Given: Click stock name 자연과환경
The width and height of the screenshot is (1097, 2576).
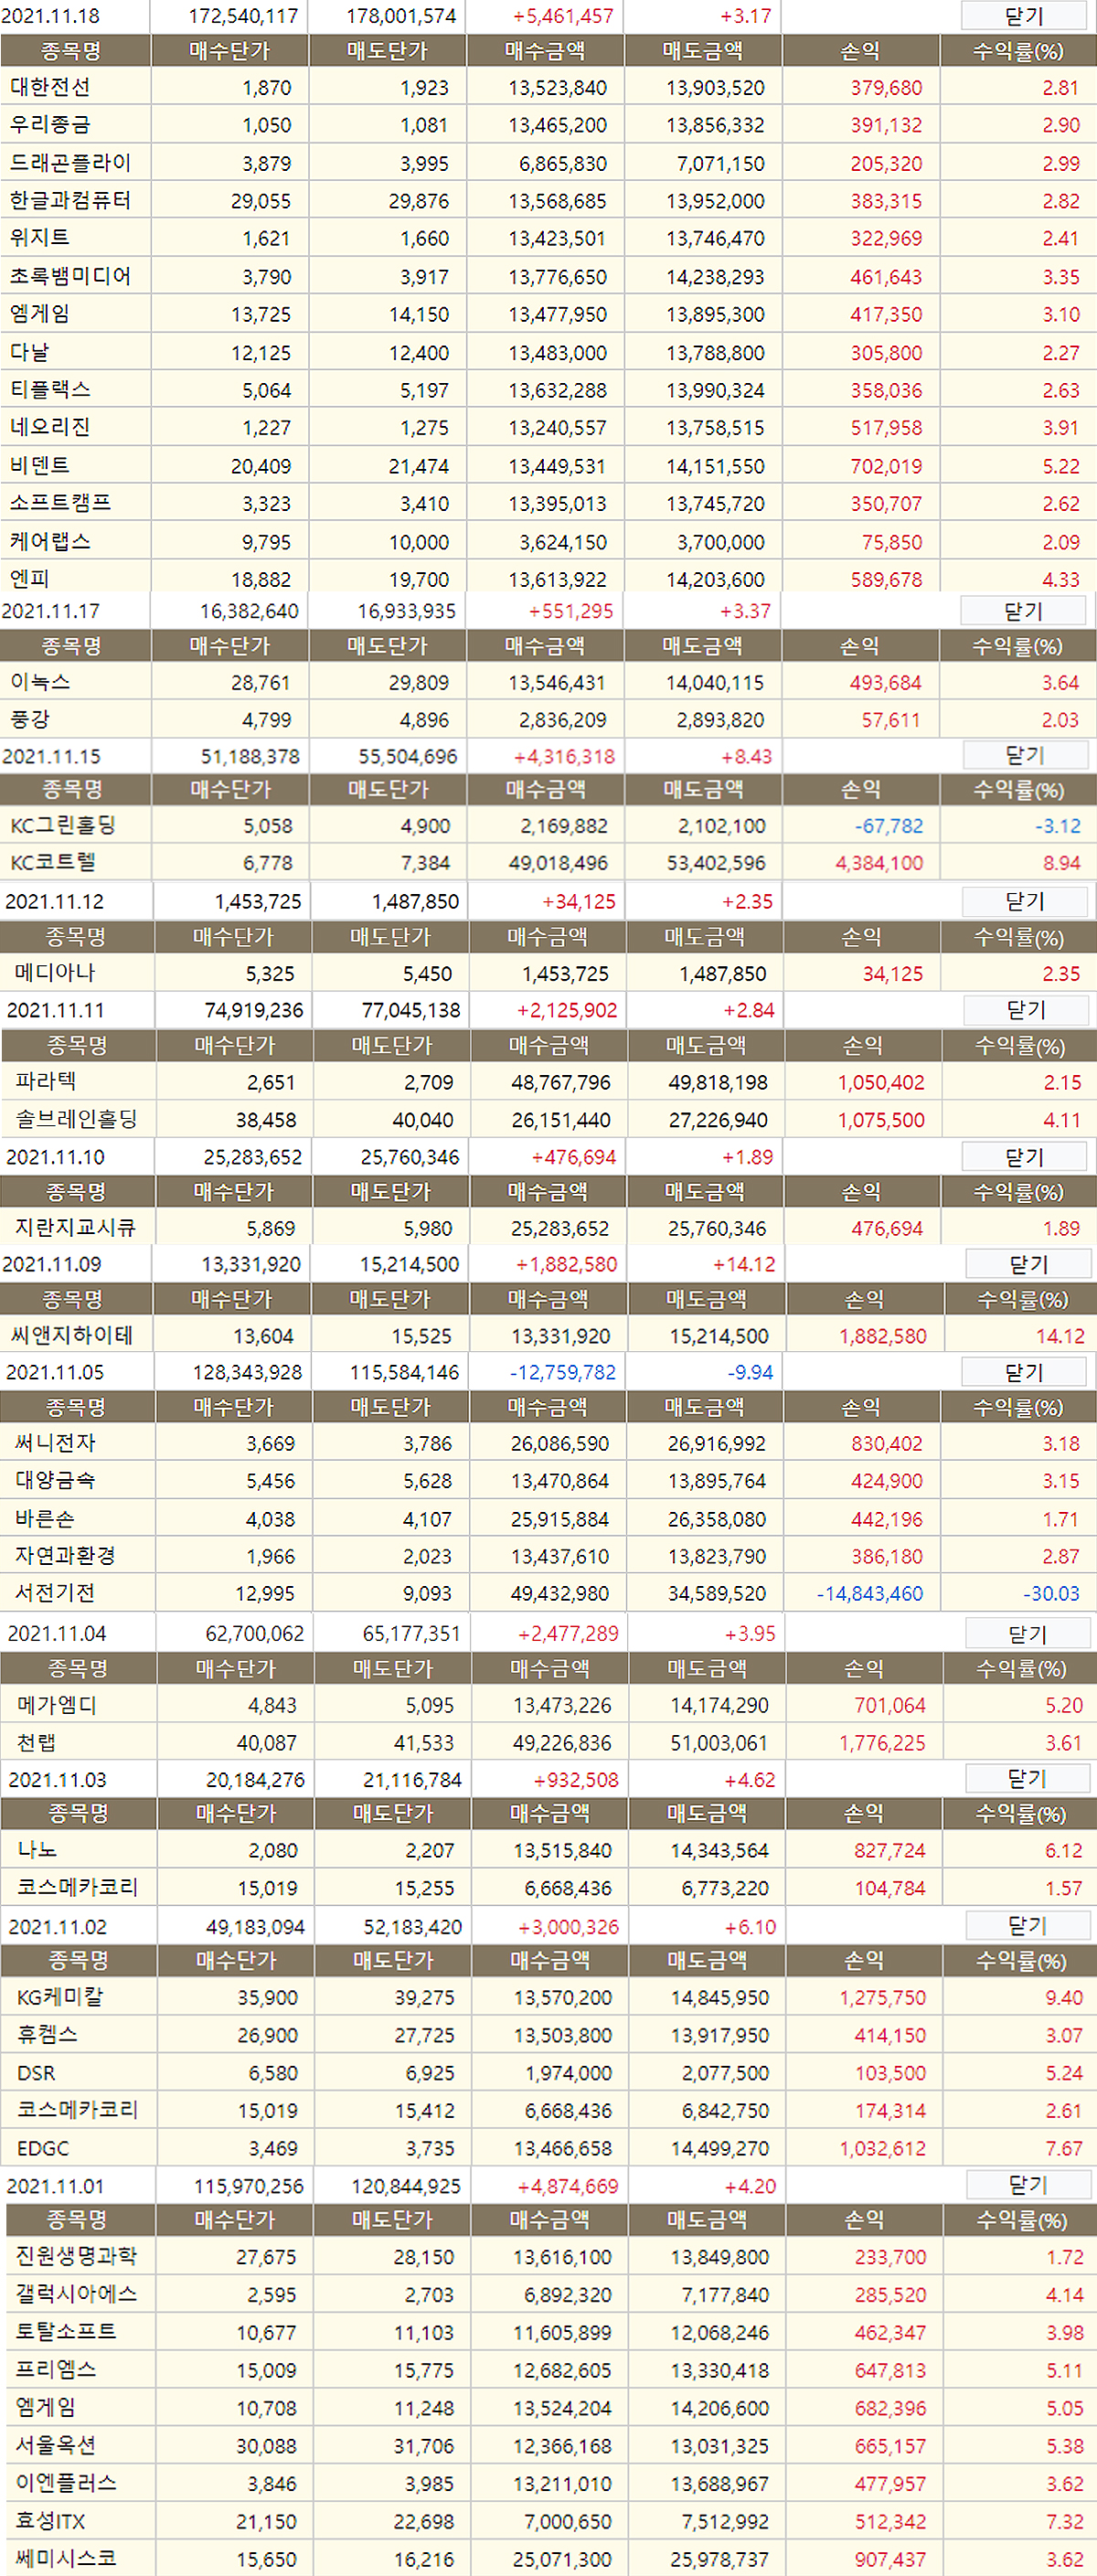Looking at the screenshot, I should click(66, 1556).
